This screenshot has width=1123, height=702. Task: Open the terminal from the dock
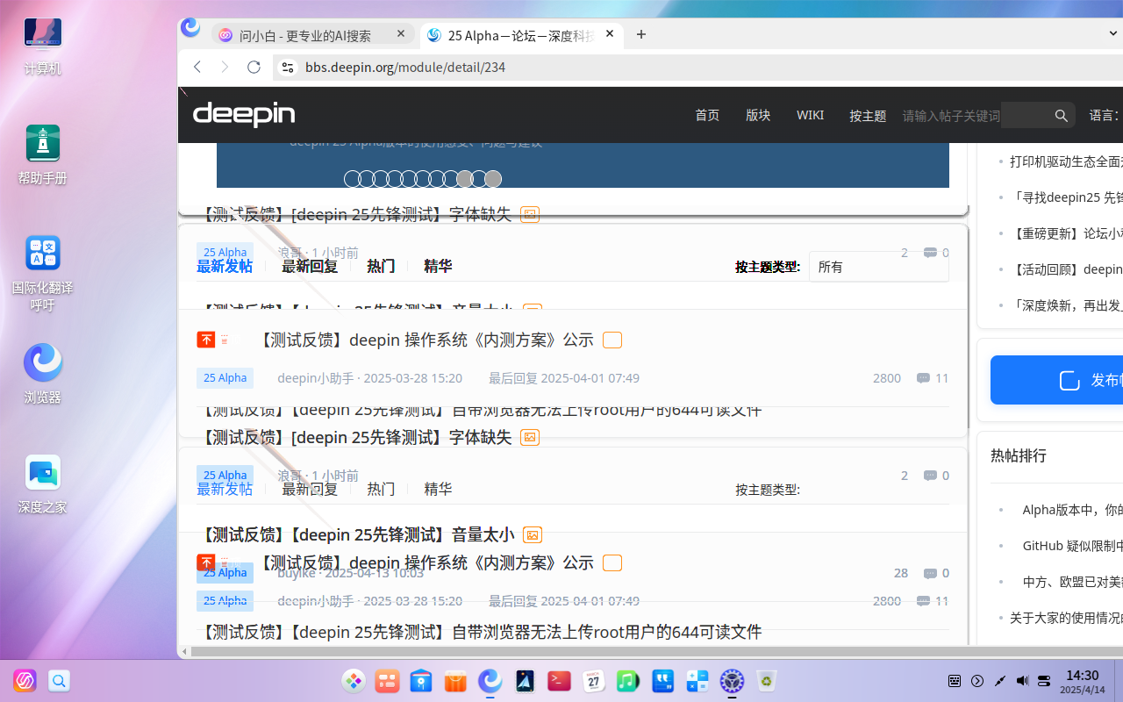point(559,681)
